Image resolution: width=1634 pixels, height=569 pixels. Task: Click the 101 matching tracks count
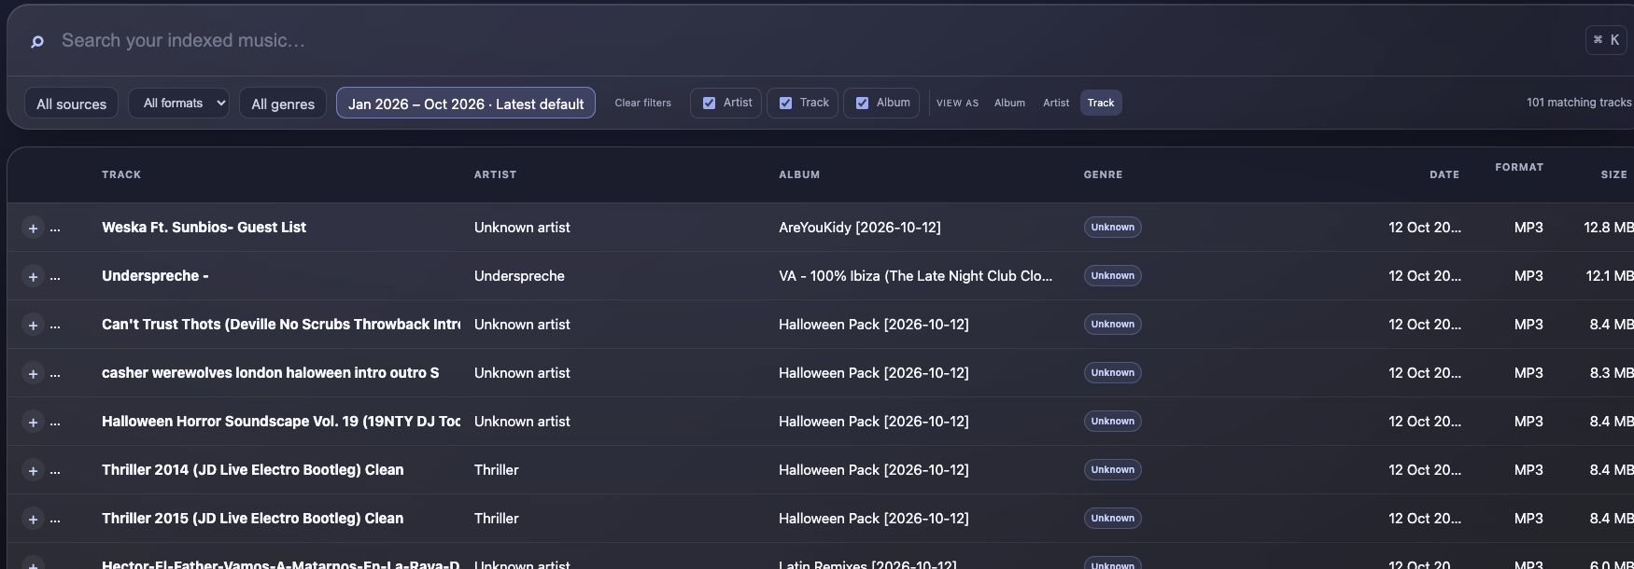tap(1579, 103)
